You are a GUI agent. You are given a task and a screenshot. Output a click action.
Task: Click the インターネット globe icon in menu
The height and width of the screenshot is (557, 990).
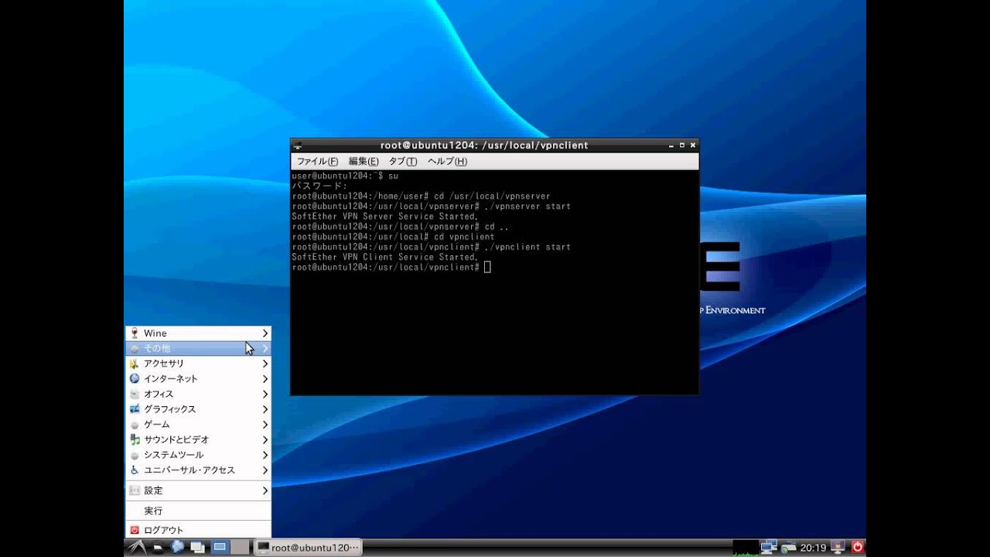point(135,379)
